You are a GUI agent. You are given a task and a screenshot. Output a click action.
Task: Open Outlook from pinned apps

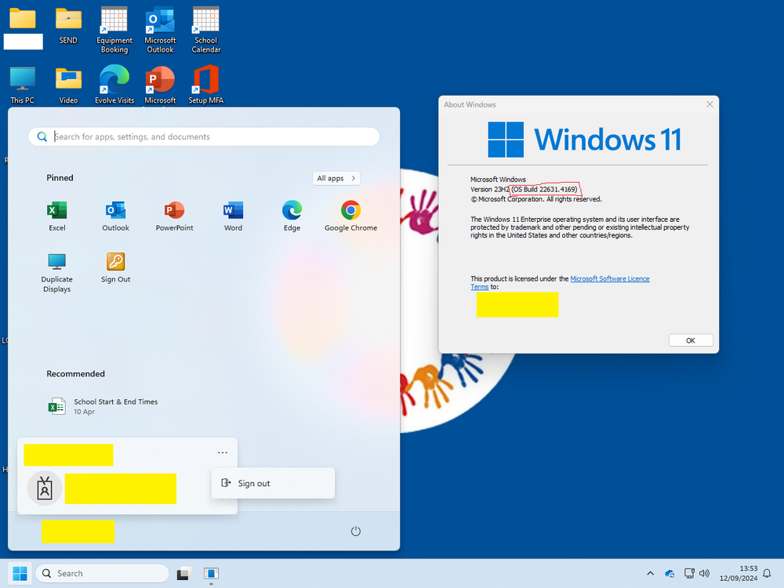click(x=115, y=216)
